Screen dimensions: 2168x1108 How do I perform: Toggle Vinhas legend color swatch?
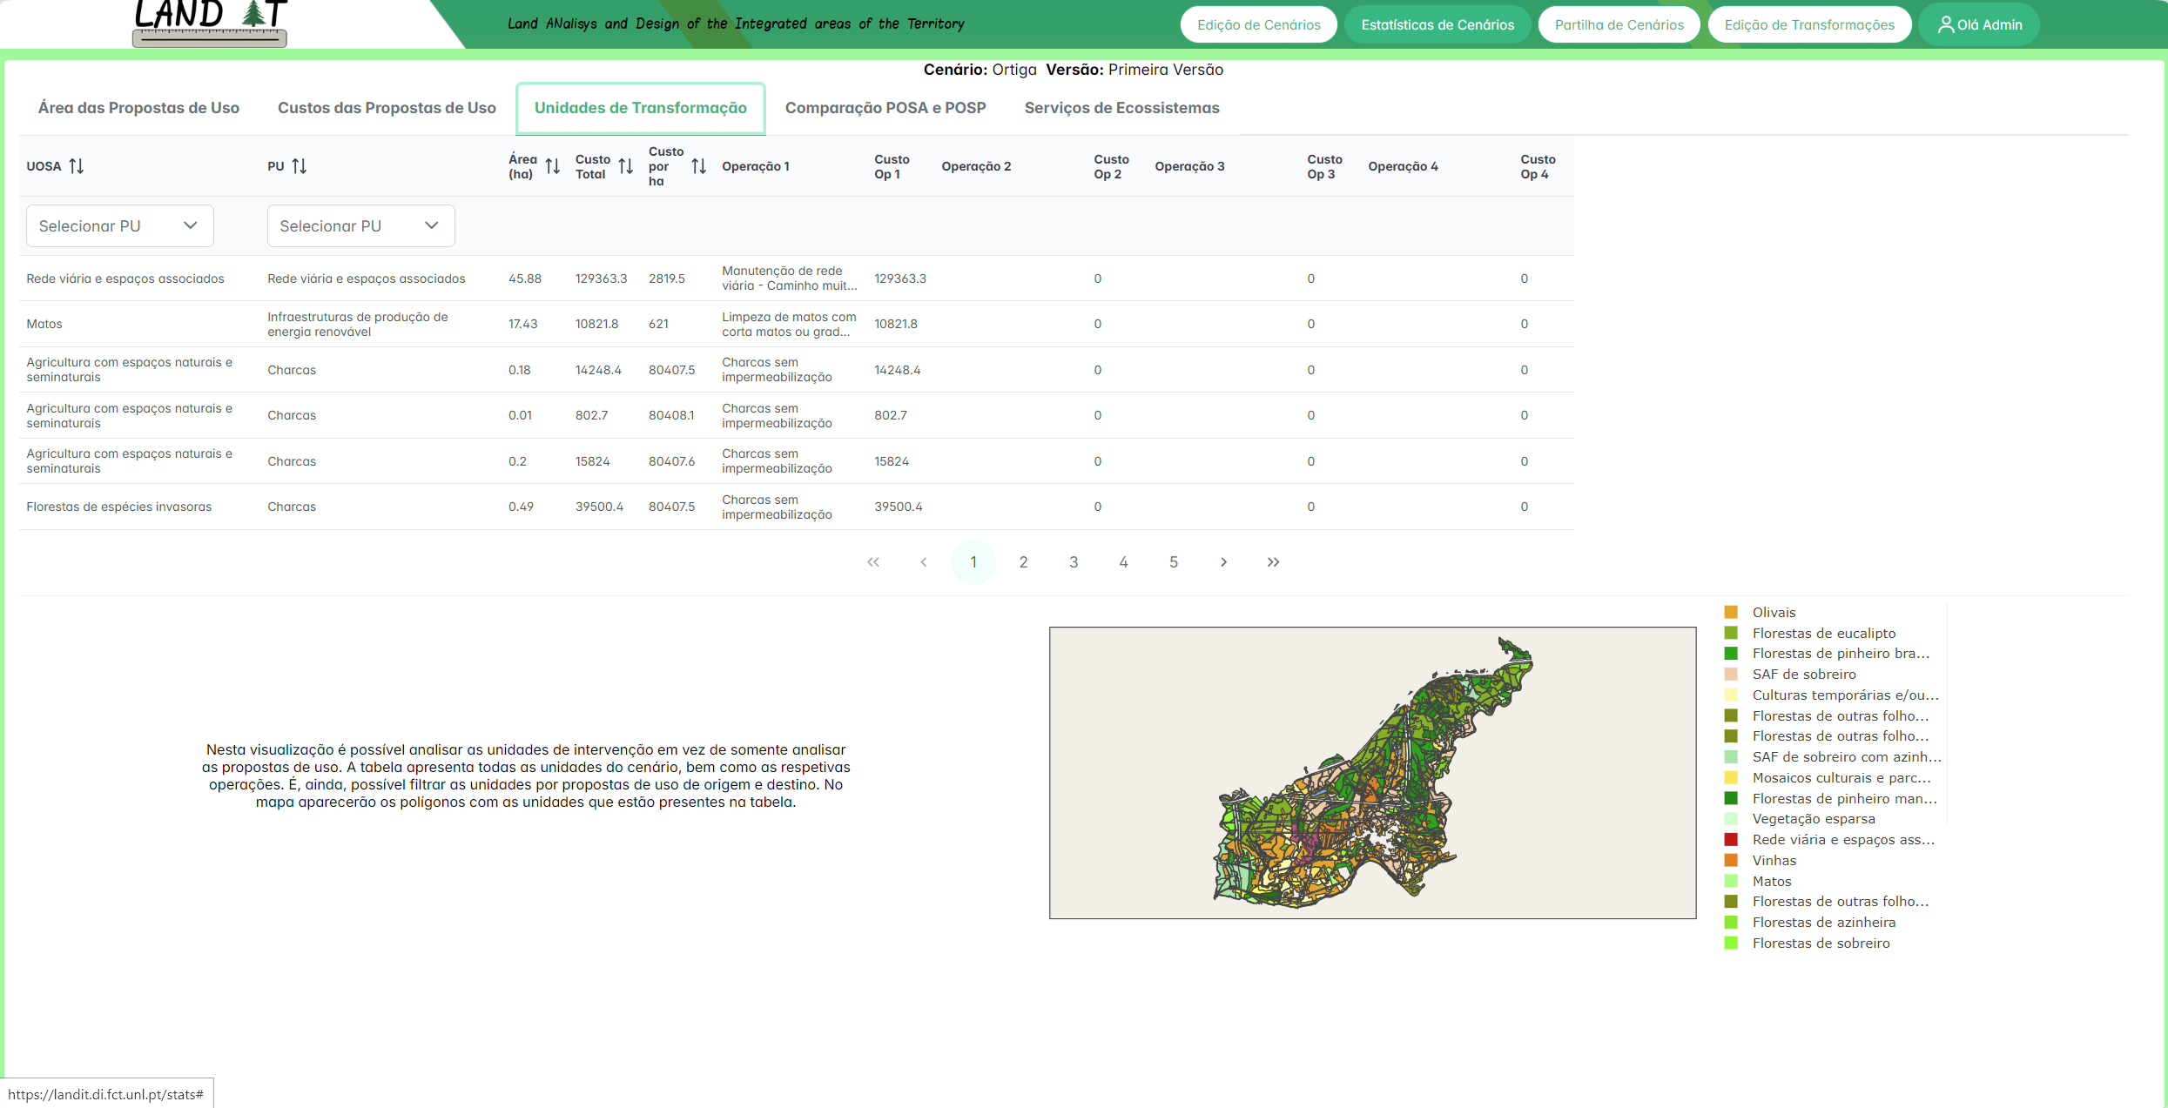1731,861
